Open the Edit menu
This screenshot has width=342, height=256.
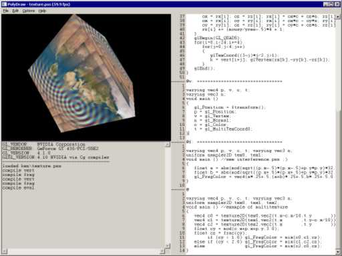point(15,11)
